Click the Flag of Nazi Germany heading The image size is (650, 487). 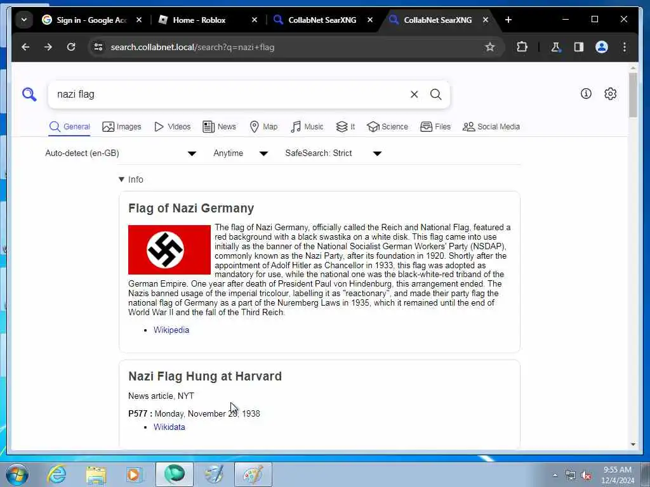coord(191,208)
